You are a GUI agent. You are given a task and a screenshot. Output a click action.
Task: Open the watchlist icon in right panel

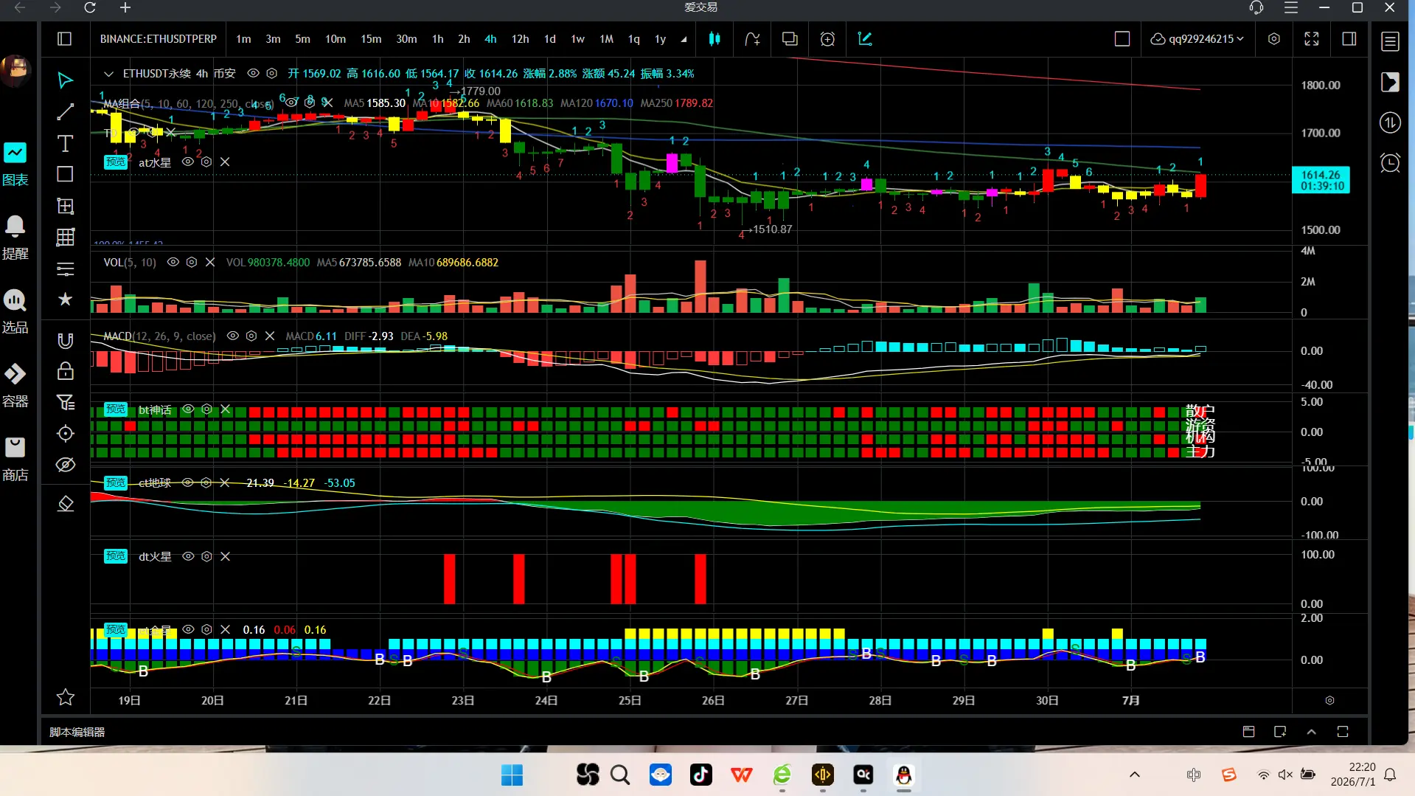[1390, 41]
